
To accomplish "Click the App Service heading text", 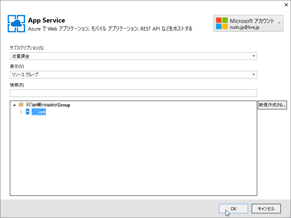I will [47, 20].
